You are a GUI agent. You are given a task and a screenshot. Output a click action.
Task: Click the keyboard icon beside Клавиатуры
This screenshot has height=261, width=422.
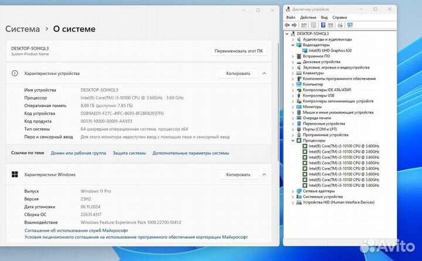(299, 73)
